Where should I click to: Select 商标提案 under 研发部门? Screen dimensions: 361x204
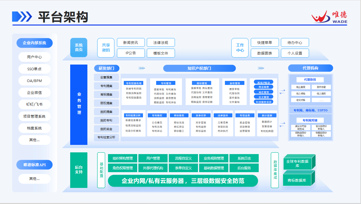click(x=106, y=94)
